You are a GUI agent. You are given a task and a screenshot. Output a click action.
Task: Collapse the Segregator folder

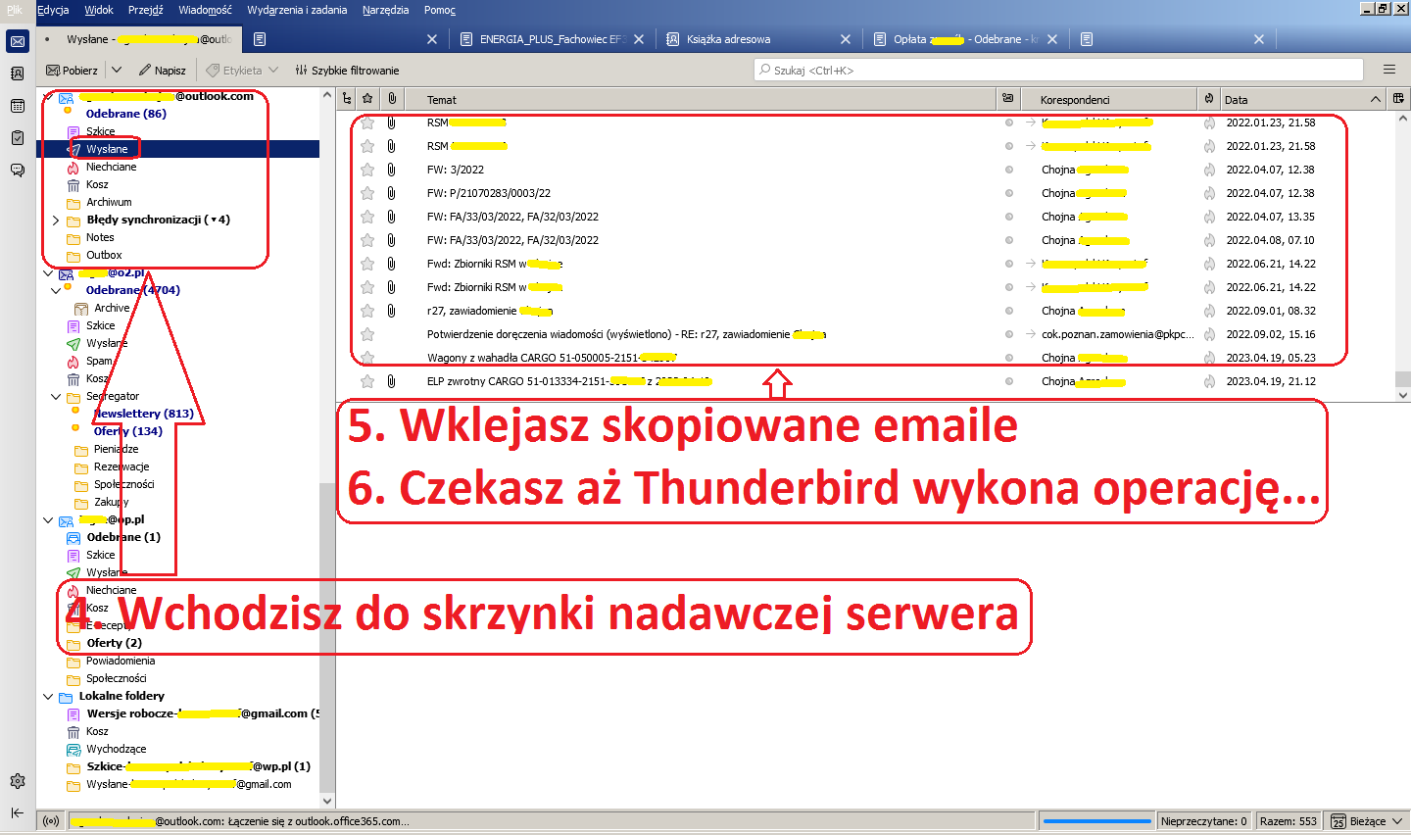pyautogui.click(x=56, y=396)
